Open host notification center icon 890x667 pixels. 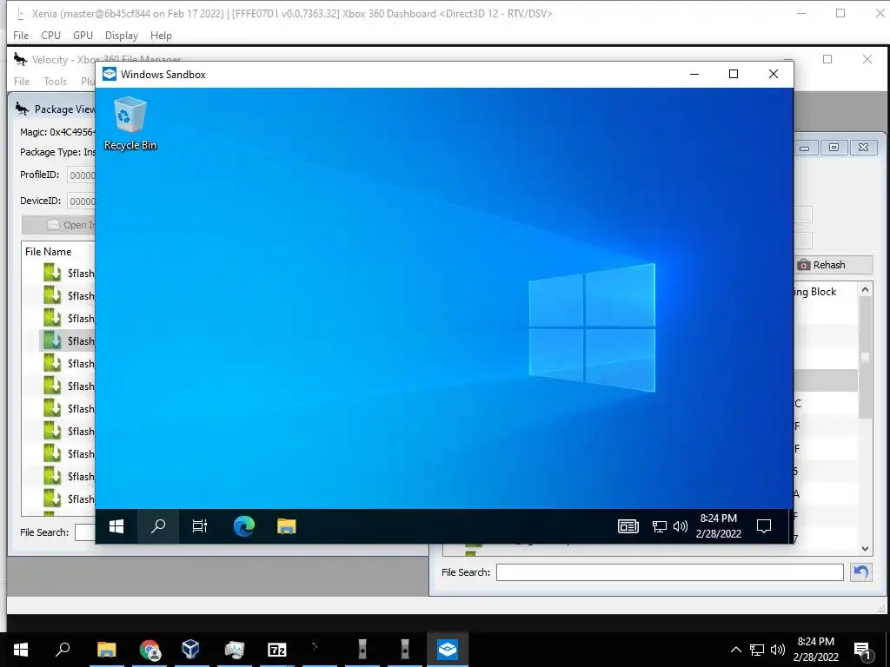click(x=862, y=650)
